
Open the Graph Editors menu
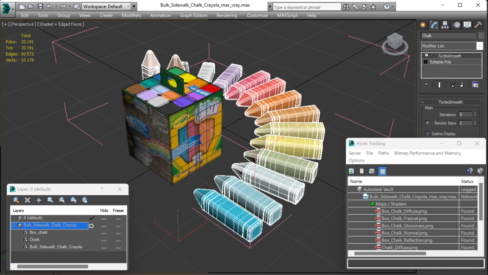[x=194, y=15]
